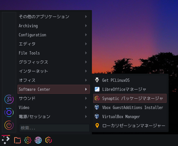Launch ローカリゼーションマネージャー entry
The image size is (178, 146).
tap(130, 126)
